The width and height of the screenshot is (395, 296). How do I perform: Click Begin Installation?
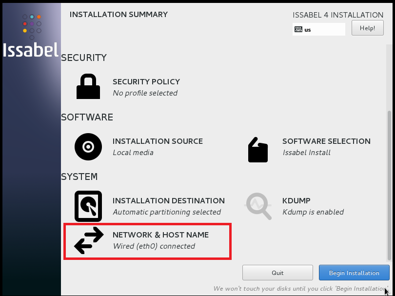(x=354, y=273)
